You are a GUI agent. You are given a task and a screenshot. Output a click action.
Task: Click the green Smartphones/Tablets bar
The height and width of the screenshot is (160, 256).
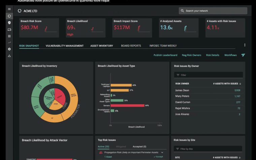[x=113, y=111]
